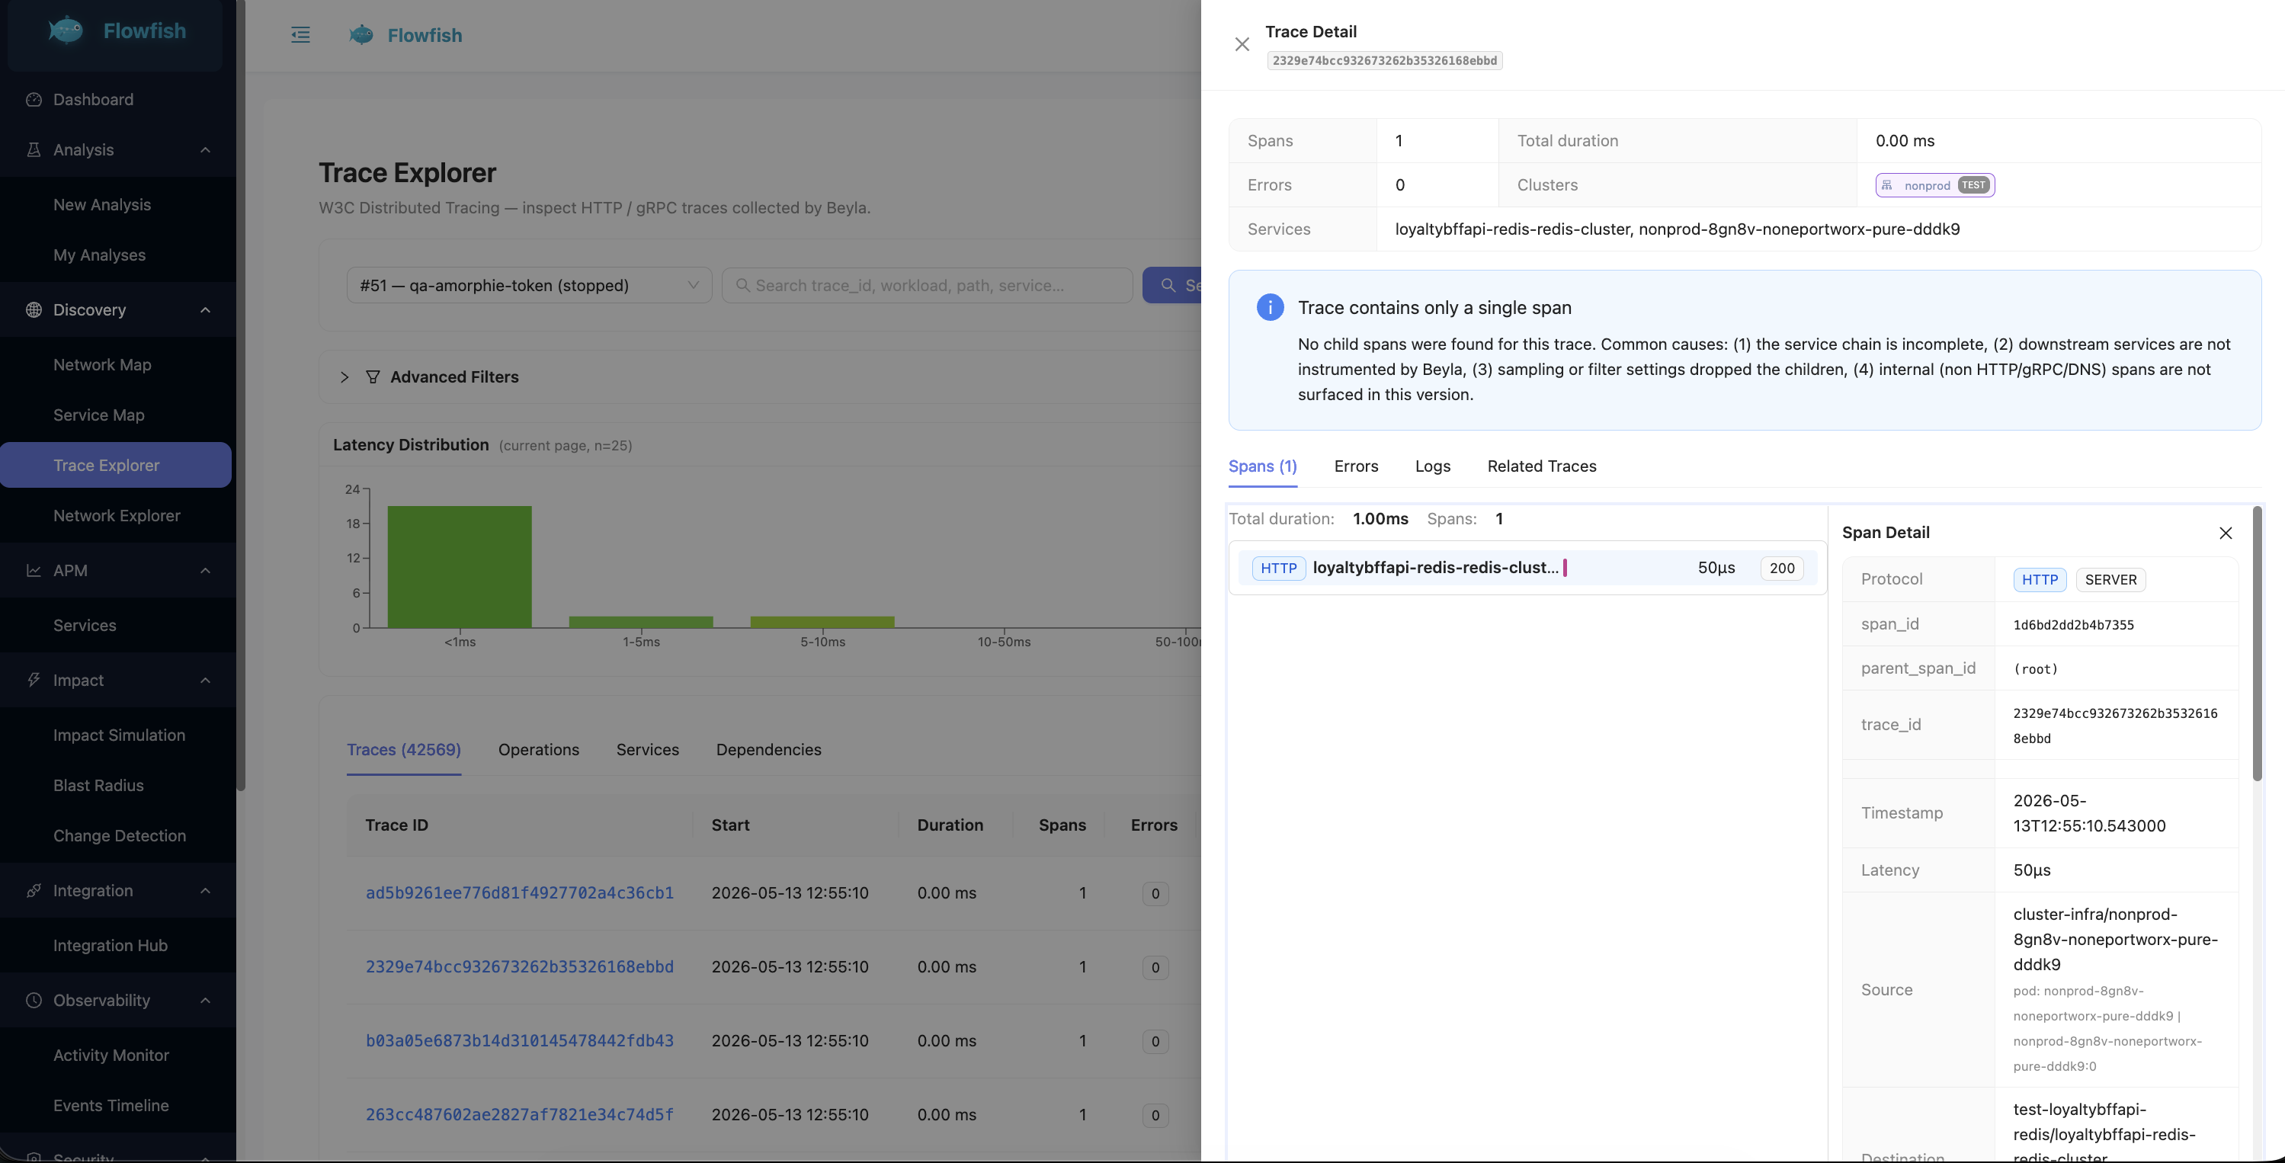
Task: Open trace ad5b9261ee776d81f4927702a4c36cb1
Action: click(x=520, y=893)
